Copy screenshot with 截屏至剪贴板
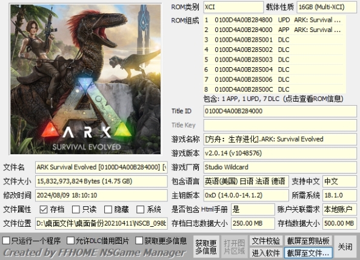360x260 pixels. [308, 241]
